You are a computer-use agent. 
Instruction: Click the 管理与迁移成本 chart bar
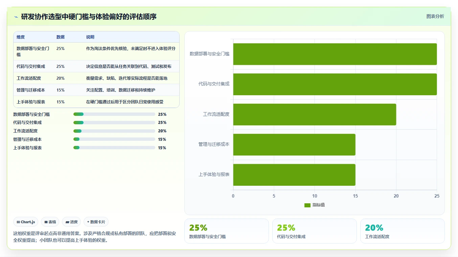click(294, 145)
